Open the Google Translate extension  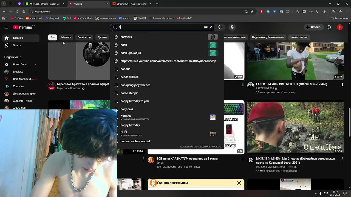(281, 11)
